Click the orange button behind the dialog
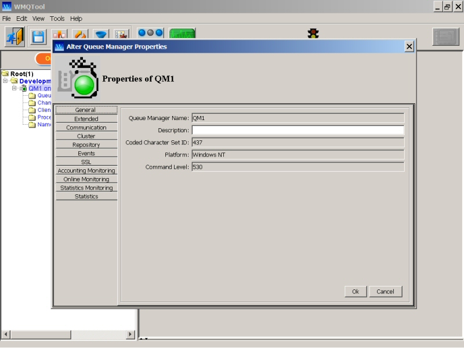Screen dimensions: 464x348 [x=43, y=59]
